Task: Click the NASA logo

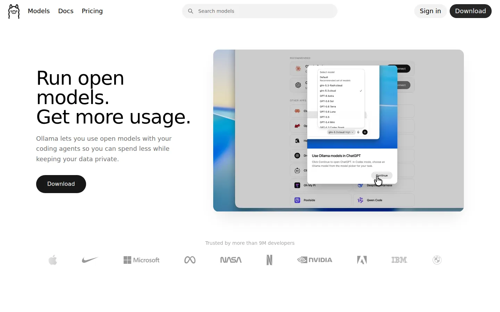Action: click(231, 260)
